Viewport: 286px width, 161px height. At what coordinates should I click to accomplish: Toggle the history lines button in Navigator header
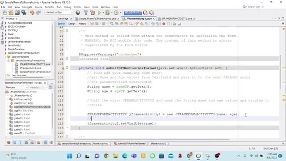tap(50, 88)
